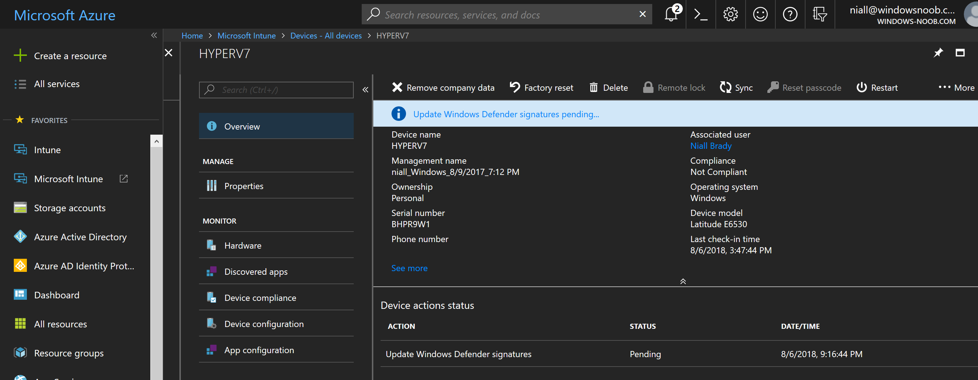This screenshot has height=380, width=978.
Task: Pin HYPERV7 blade to dashboard
Action: point(938,53)
